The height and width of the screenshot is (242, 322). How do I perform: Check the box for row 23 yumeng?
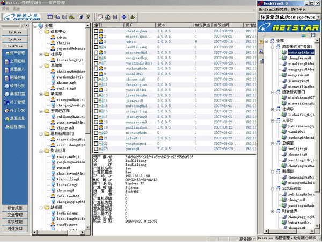96,149
